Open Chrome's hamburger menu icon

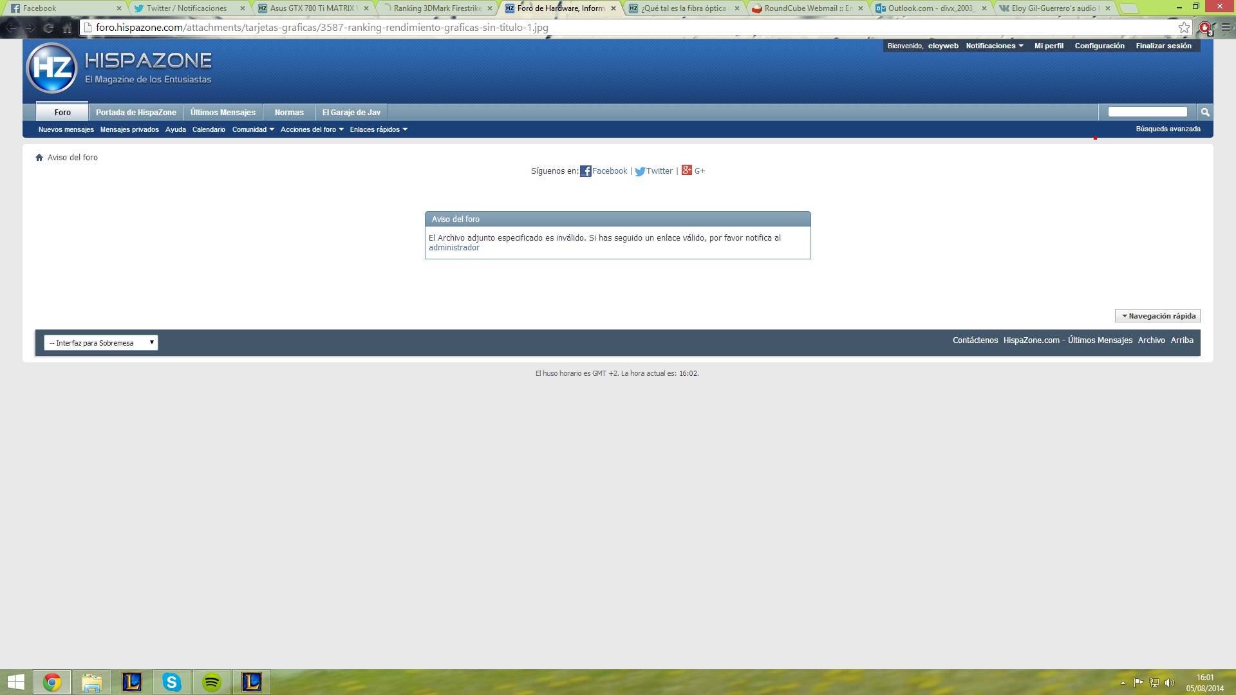tap(1226, 28)
